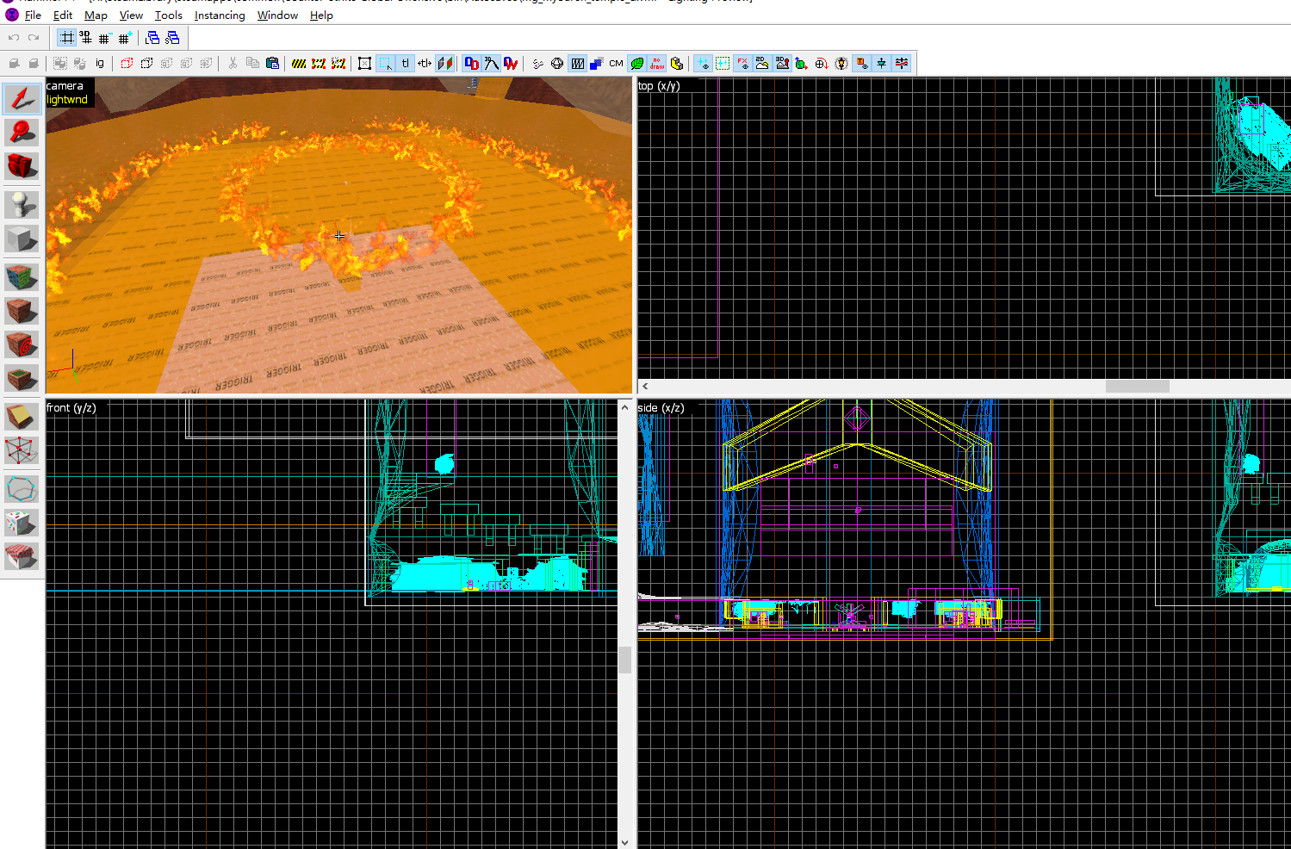Toggle the green leaf detail objects button
This screenshot has height=849, width=1291.
click(636, 63)
